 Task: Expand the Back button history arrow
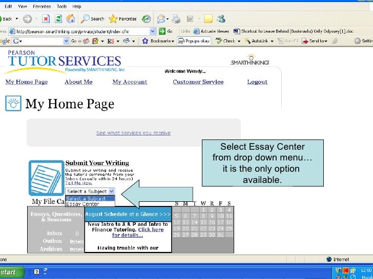(x=17, y=19)
